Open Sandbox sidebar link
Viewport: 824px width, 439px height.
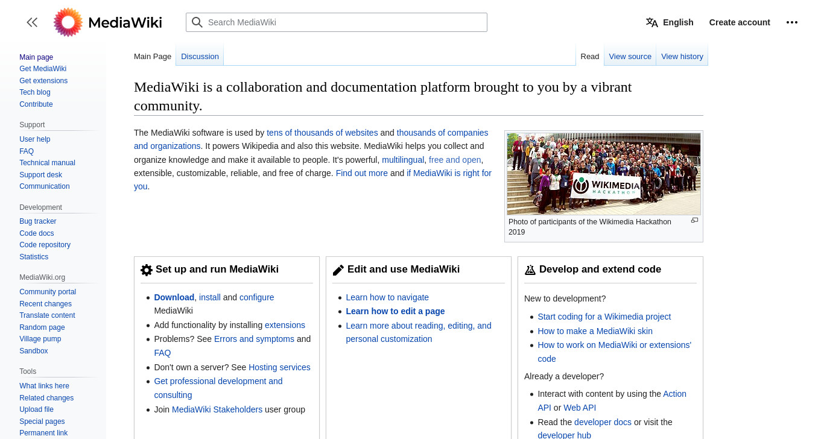pos(34,351)
